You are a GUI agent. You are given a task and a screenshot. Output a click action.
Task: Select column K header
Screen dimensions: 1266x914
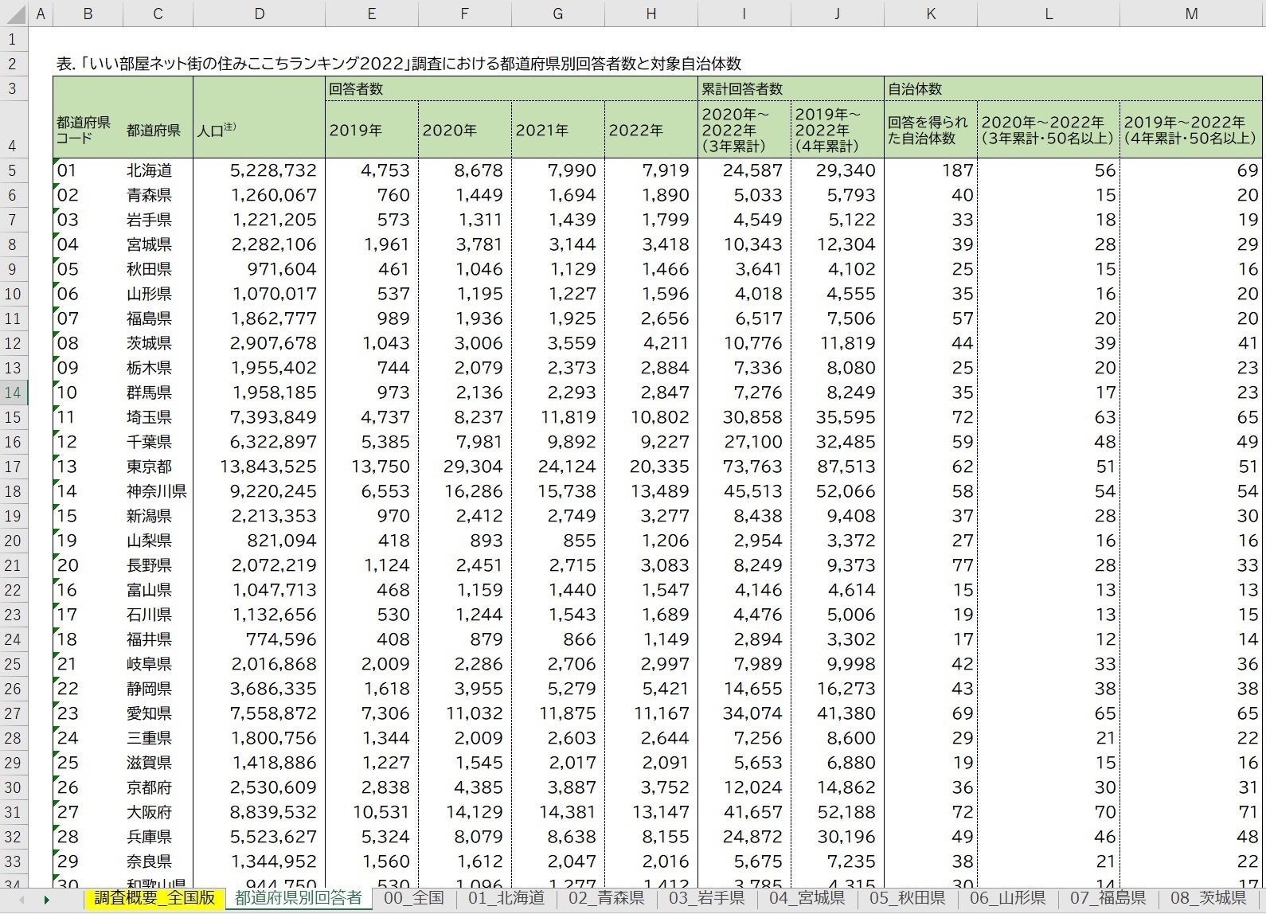930,14
